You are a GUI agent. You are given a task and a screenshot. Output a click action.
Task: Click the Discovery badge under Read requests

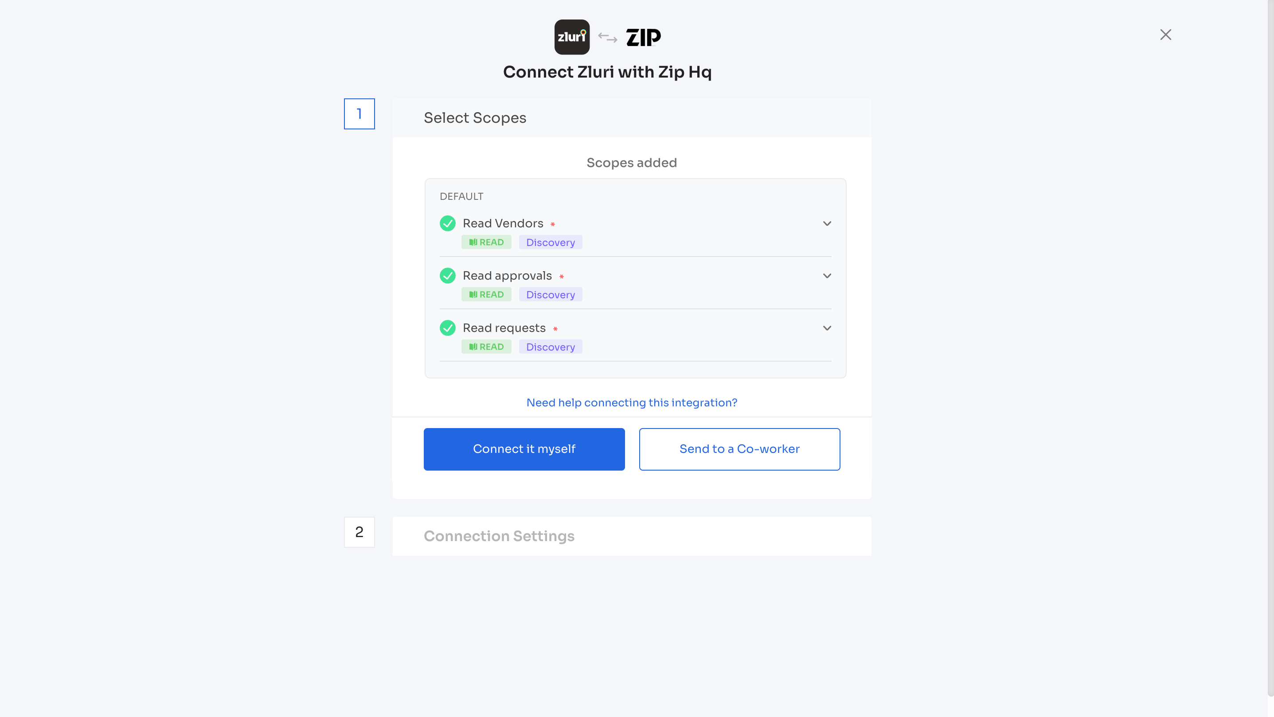(551, 347)
